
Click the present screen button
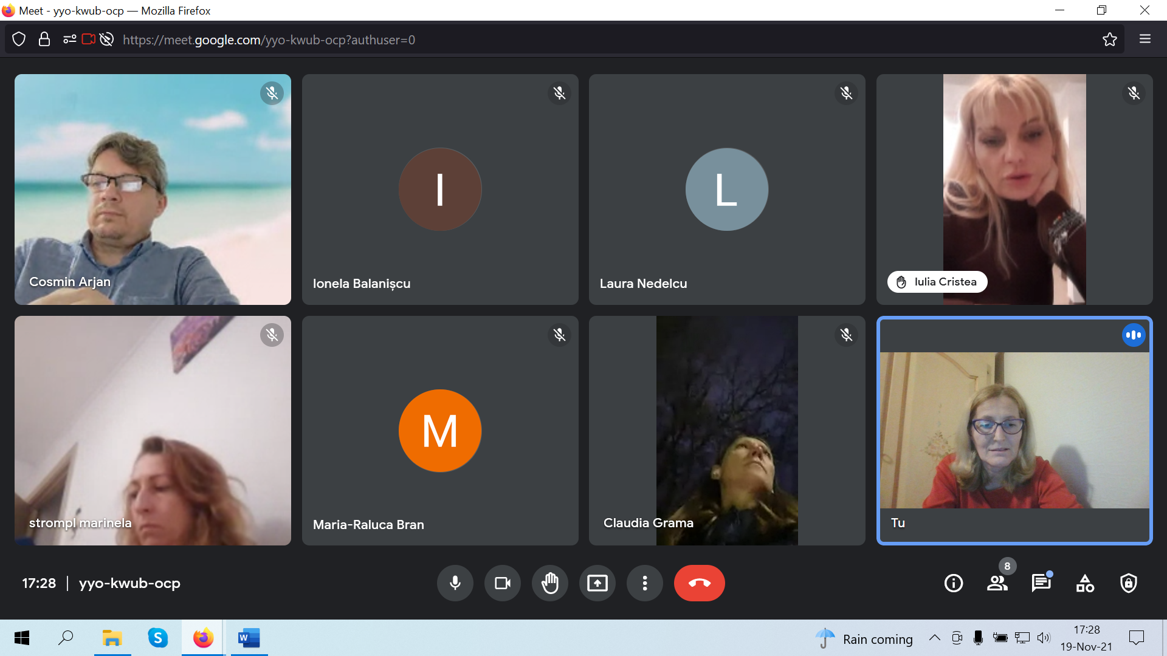coord(597,583)
